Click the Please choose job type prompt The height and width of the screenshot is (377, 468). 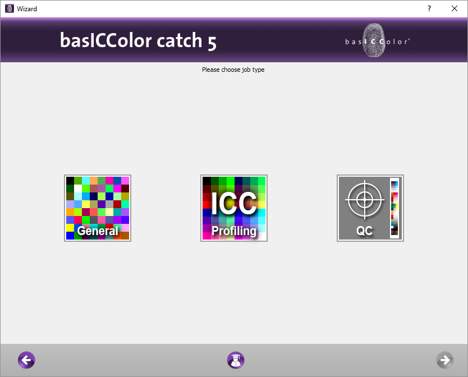click(x=233, y=70)
